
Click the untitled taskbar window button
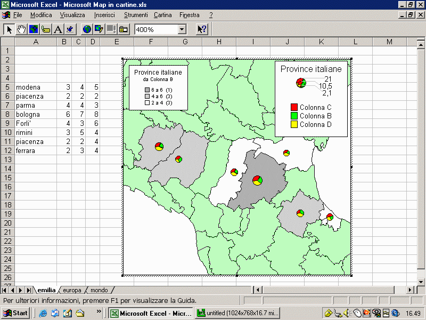(x=237, y=313)
